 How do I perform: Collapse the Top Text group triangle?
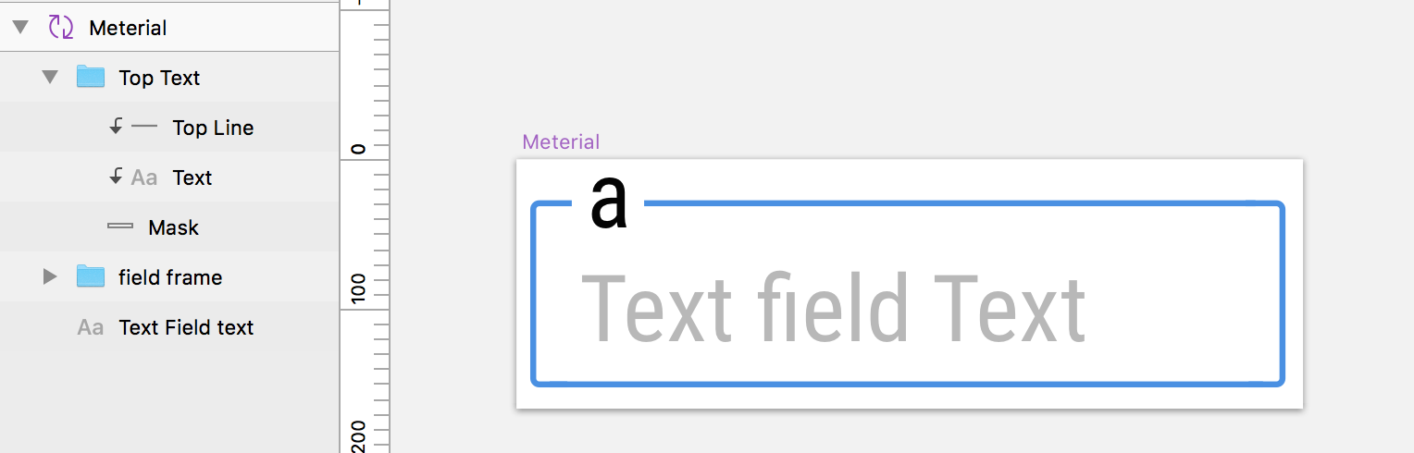click(x=50, y=78)
